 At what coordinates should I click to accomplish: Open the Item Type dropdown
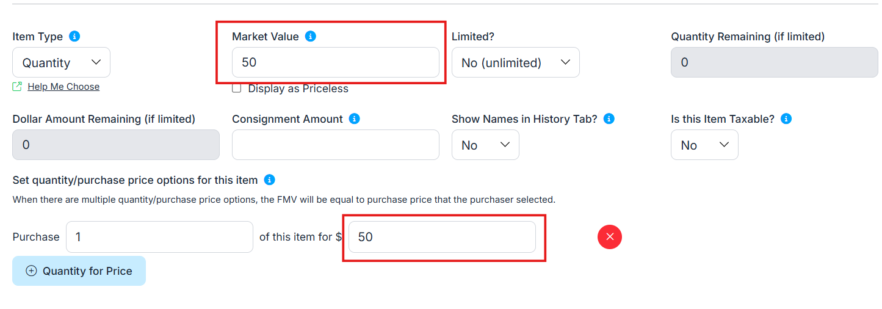61,62
